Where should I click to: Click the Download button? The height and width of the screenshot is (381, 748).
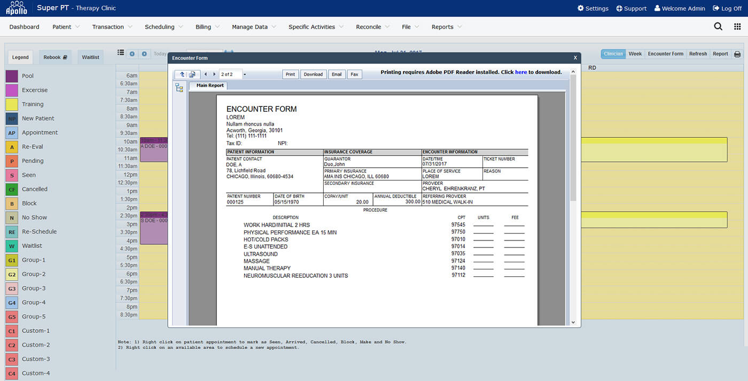[313, 74]
